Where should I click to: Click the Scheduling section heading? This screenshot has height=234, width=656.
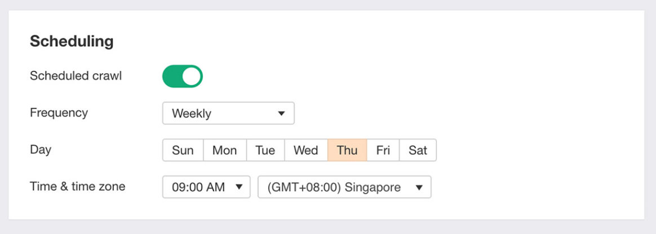[x=72, y=41]
